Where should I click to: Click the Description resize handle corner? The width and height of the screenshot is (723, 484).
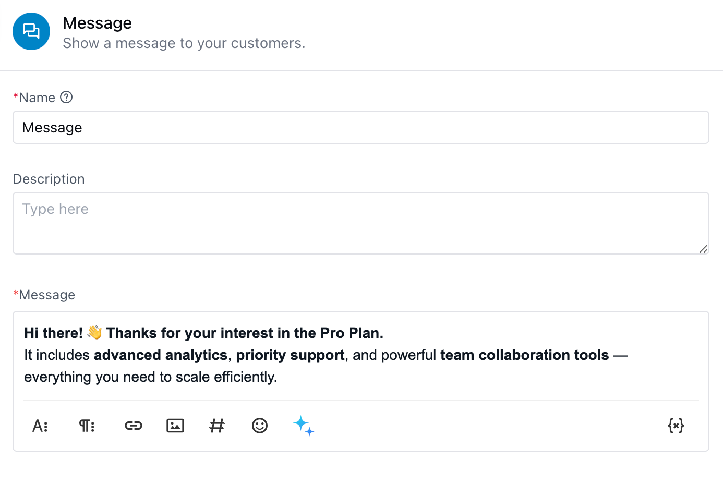[x=703, y=249]
